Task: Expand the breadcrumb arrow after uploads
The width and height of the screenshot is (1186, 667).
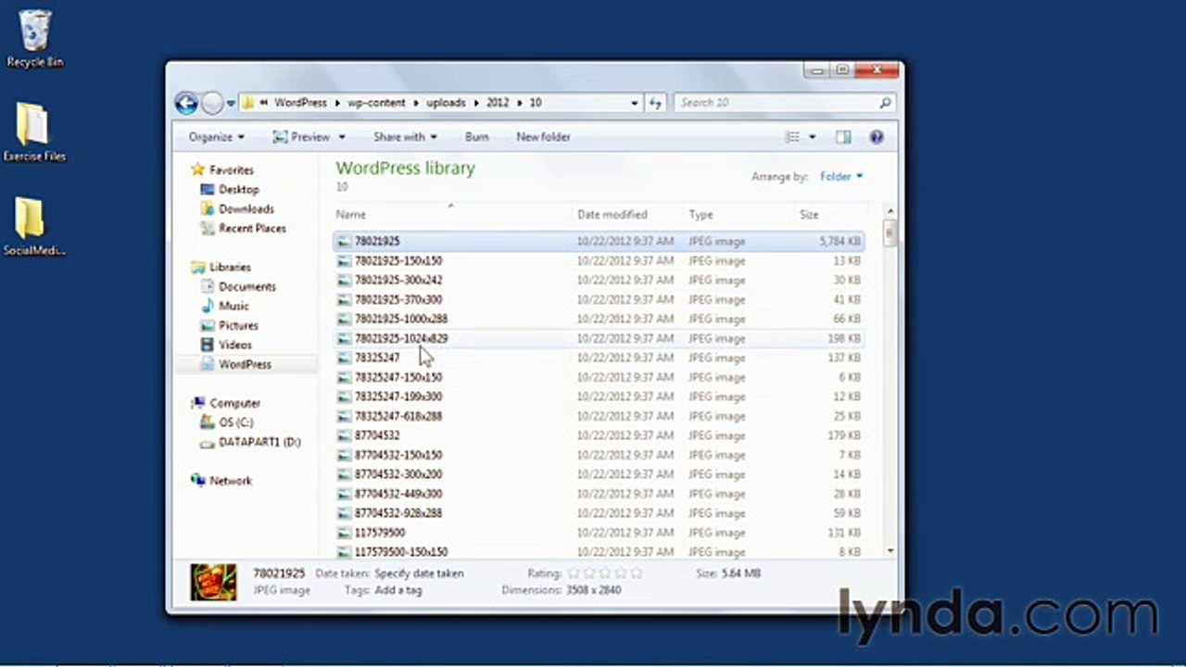Action: tap(475, 103)
